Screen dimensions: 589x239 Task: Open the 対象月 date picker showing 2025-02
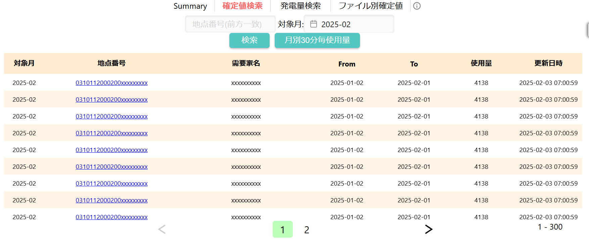tap(349, 24)
